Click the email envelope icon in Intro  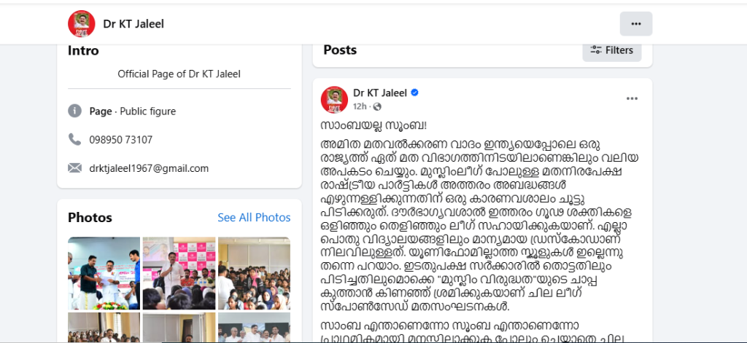(74, 168)
